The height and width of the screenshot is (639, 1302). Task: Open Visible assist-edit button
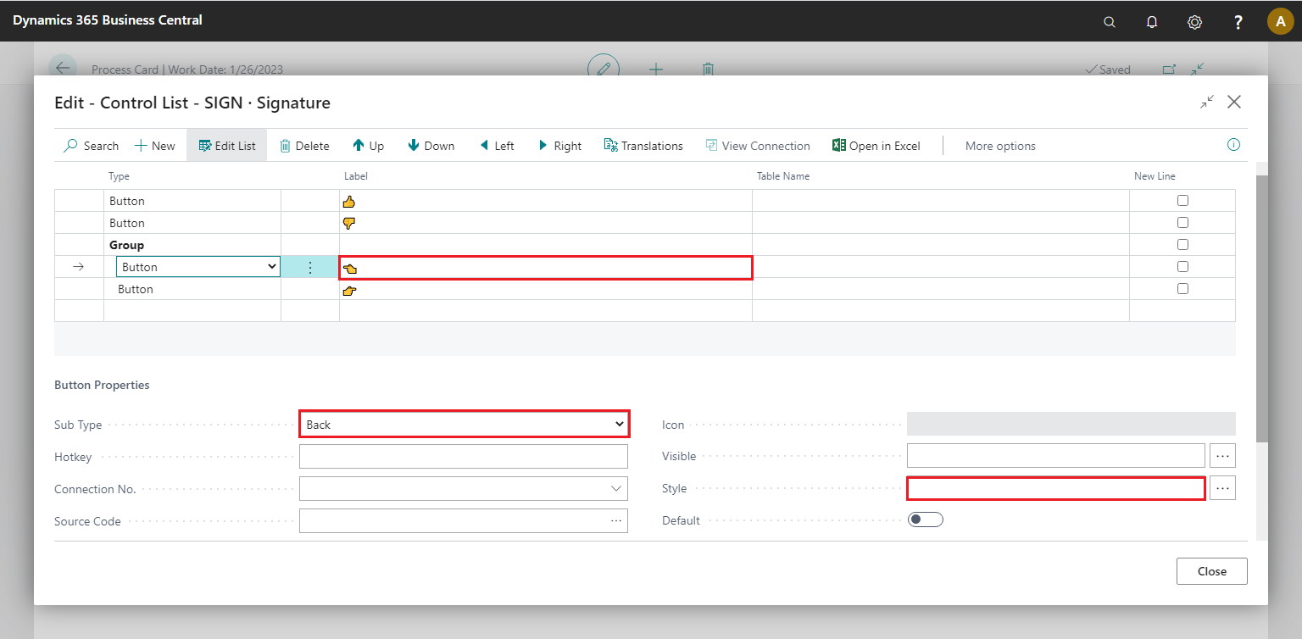click(x=1222, y=456)
